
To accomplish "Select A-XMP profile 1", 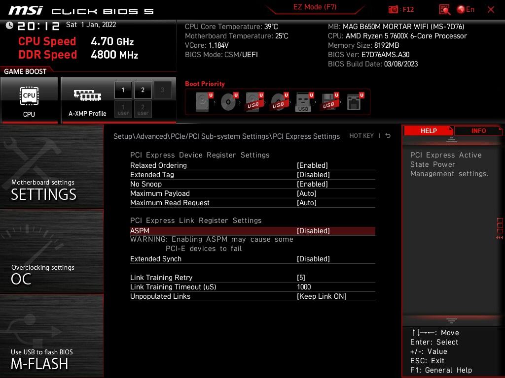I will 123,90.
